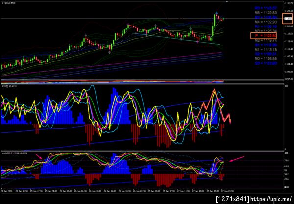Click the chart shift triangle on top border
The image size is (294, 204).
click(227, 2)
